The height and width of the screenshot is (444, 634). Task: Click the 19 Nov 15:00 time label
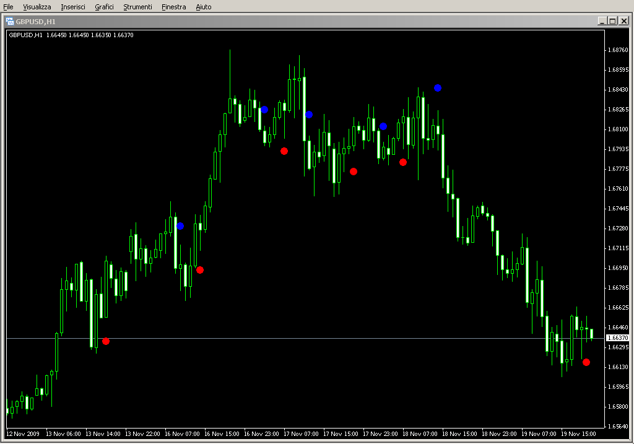pos(579,434)
